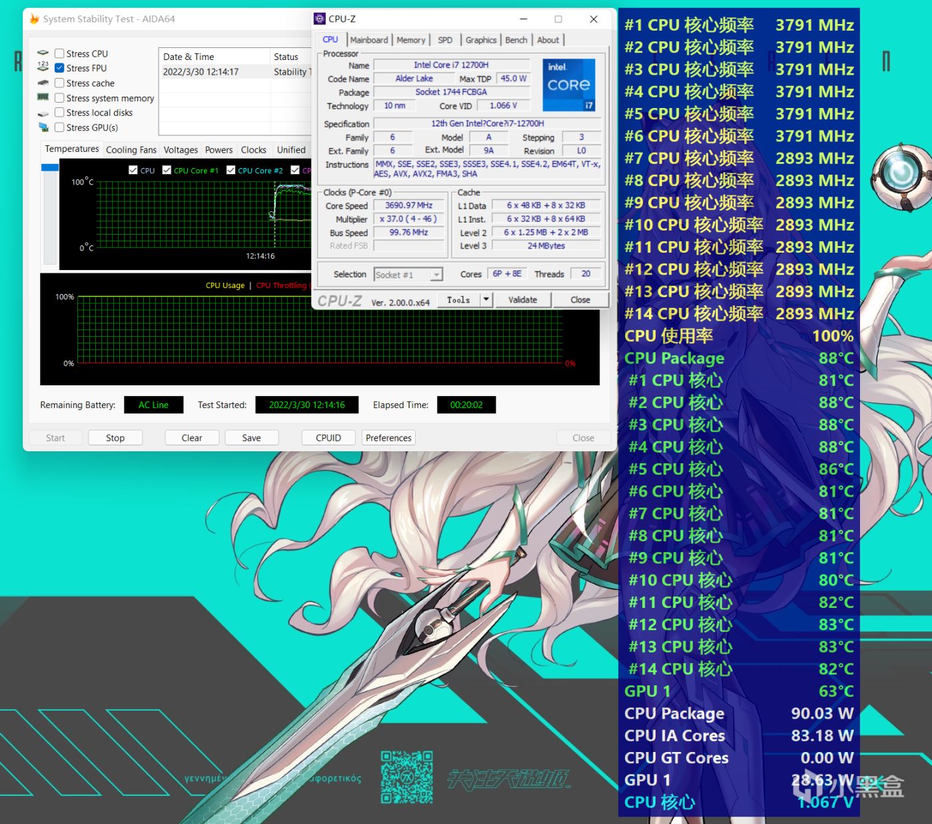The height and width of the screenshot is (824, 932).
Task: Click the CPU IA Cores 83.18 W row
Action: pyautogui.click(x=739, y=735)
